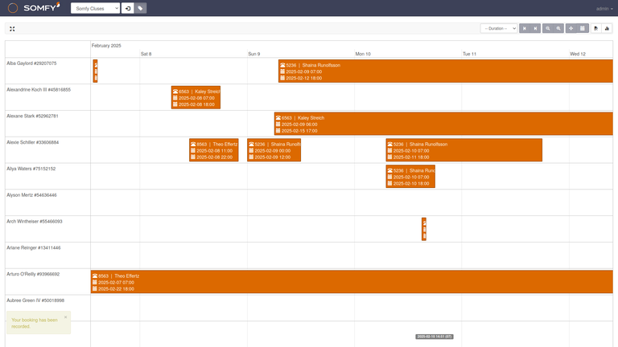Viewport: 618px width, 347px height.
Task: Open the Duration dropdown
Action: pyautogui.click(x=498, y=28)
